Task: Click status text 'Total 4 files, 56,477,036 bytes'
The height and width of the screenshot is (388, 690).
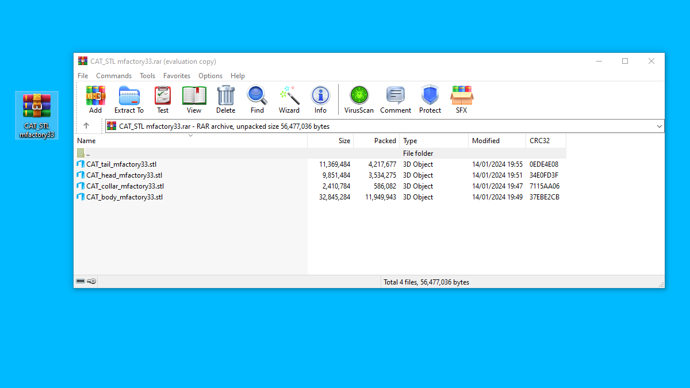Action: [426, 282]
